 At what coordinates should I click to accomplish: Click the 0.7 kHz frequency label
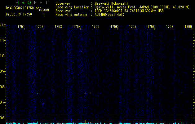2,102
